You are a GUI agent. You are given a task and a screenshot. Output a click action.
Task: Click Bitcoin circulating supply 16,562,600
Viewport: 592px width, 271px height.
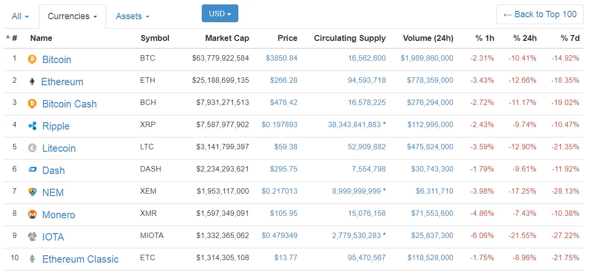(x=367, y=58)
